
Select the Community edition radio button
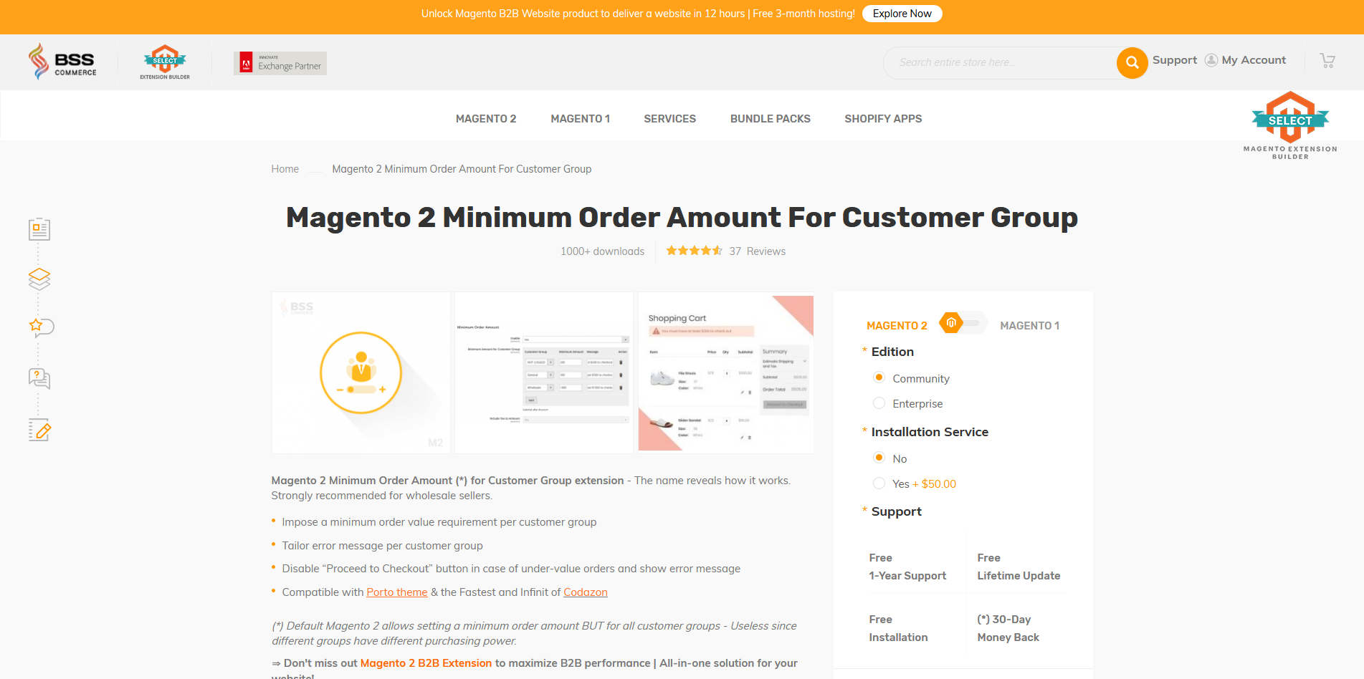click(x=879, y=377)
